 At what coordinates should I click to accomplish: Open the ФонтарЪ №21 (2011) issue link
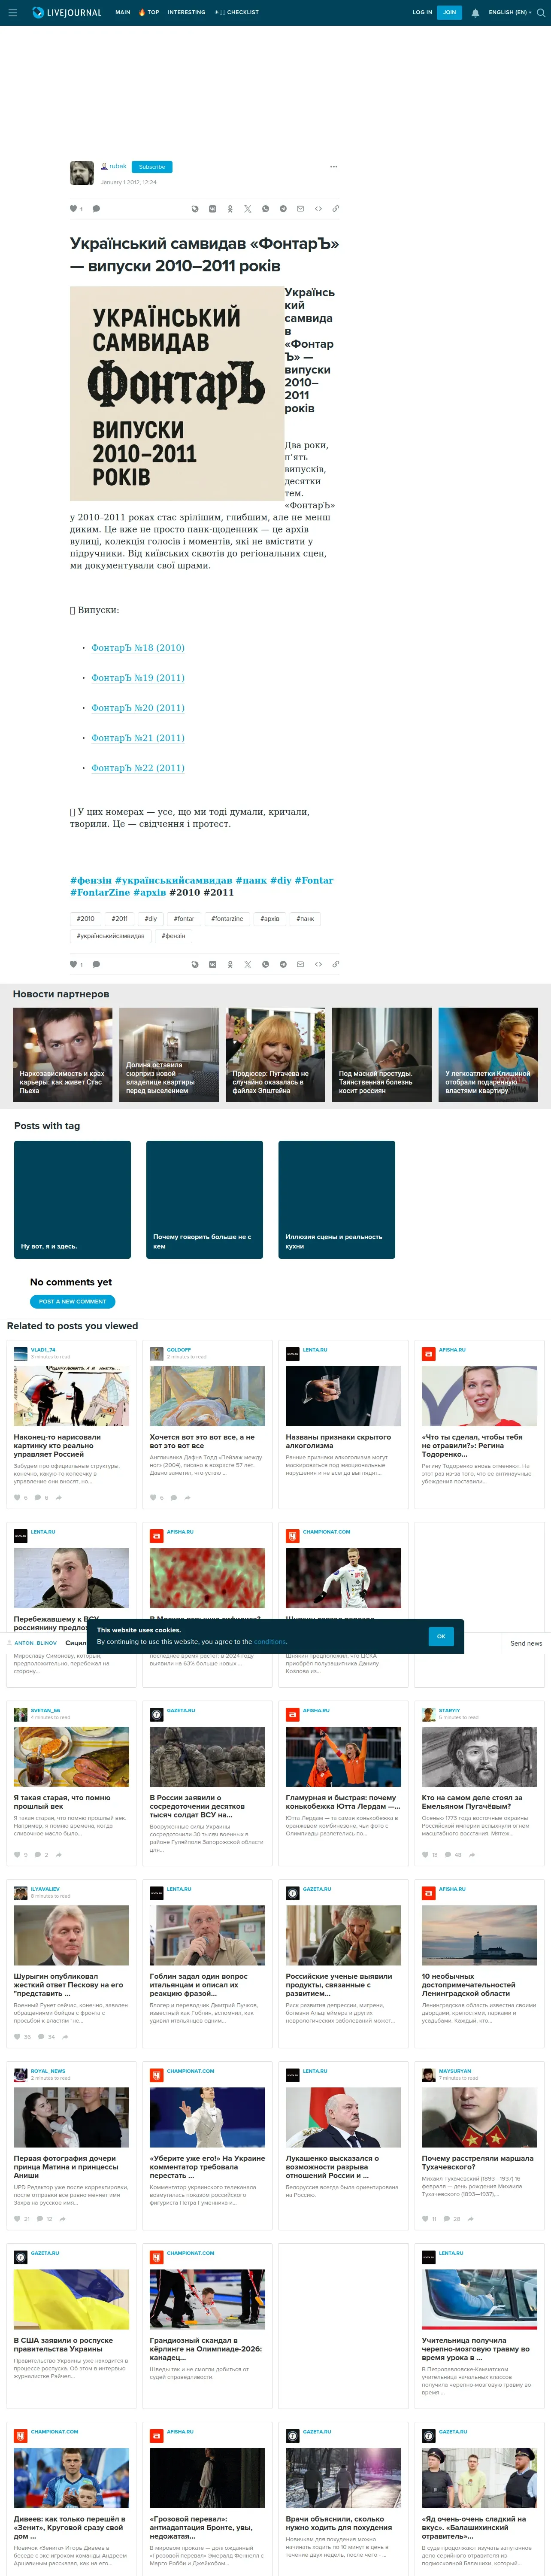(138, 738)
